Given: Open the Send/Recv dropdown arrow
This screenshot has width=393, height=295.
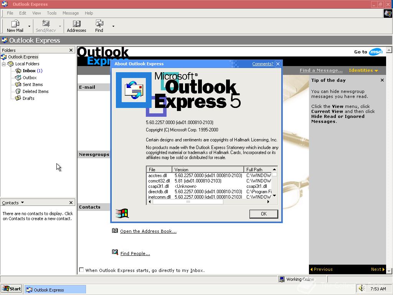Looking at the screenshot, I should pyautogui.click(x=60, y=26).
